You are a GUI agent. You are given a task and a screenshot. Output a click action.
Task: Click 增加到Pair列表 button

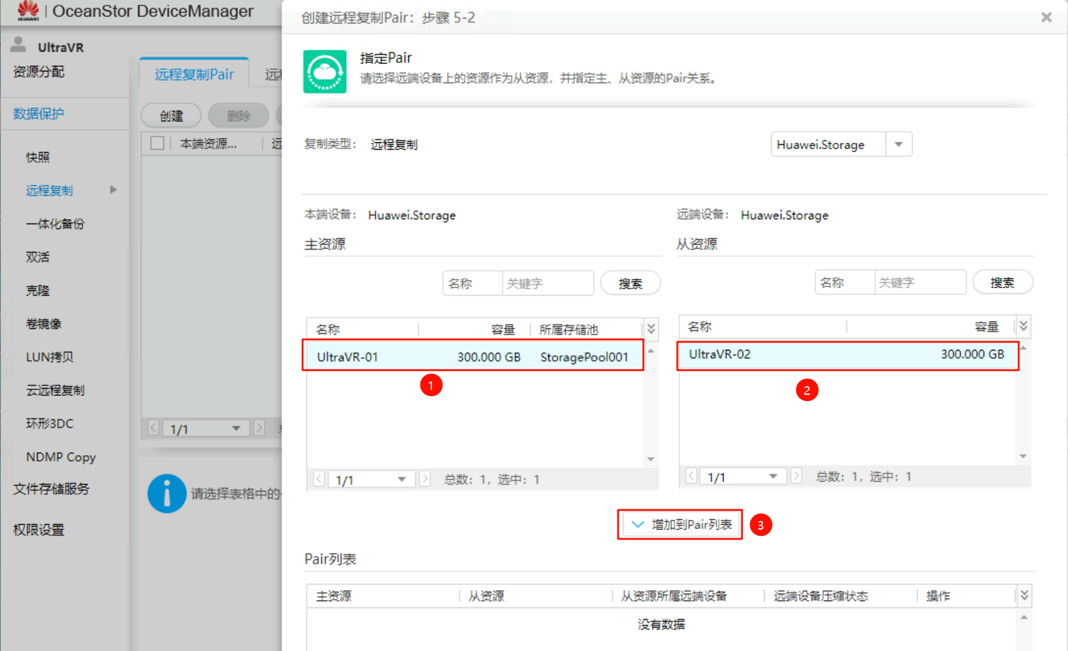coord(680,525)
